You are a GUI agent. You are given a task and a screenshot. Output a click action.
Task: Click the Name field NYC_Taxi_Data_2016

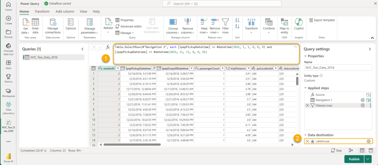338,68
